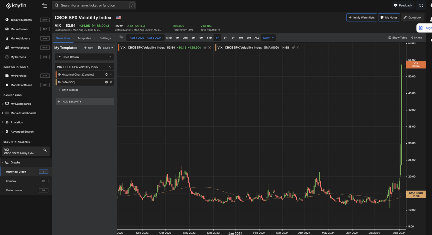Screen dimensions: 432x235
Task: Open Today's Markets from the sidebar
Action: [x=21, y=20]
